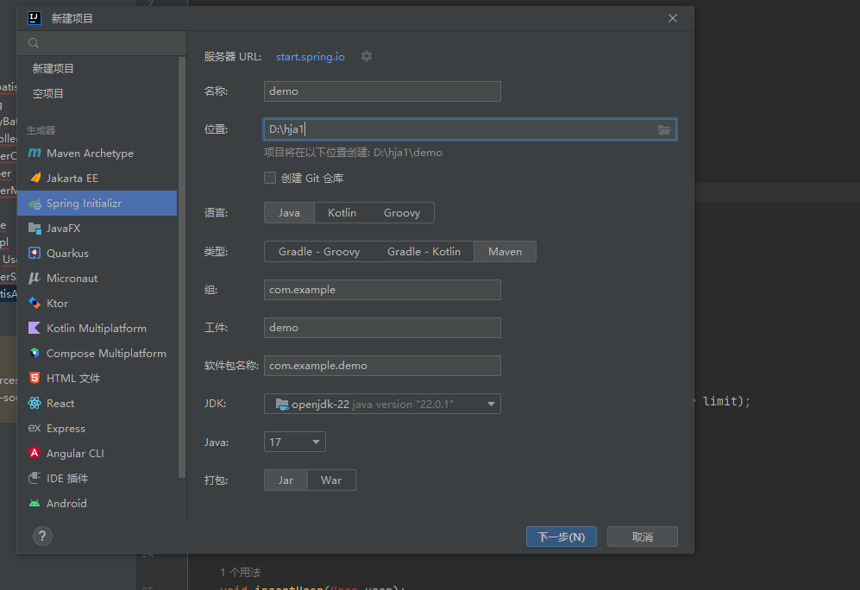Select the Micronaut generator entry
Viewport: 860px width, 590px height.
click(97, 278)
